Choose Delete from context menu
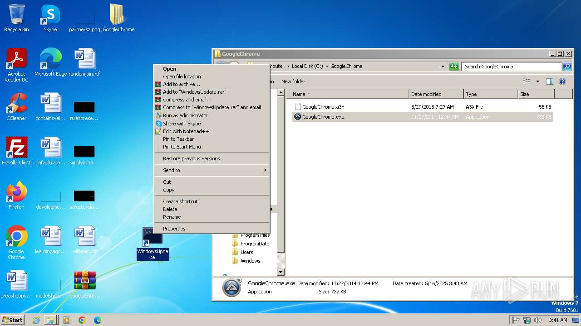This screenshot has width=581, height=326. [x=212, y=209]
